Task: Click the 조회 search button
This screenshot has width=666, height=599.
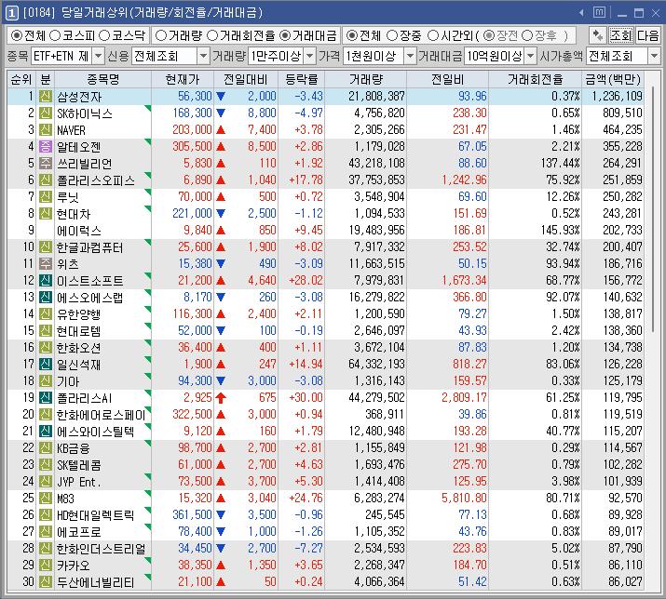Action: [x=621, y=35]
